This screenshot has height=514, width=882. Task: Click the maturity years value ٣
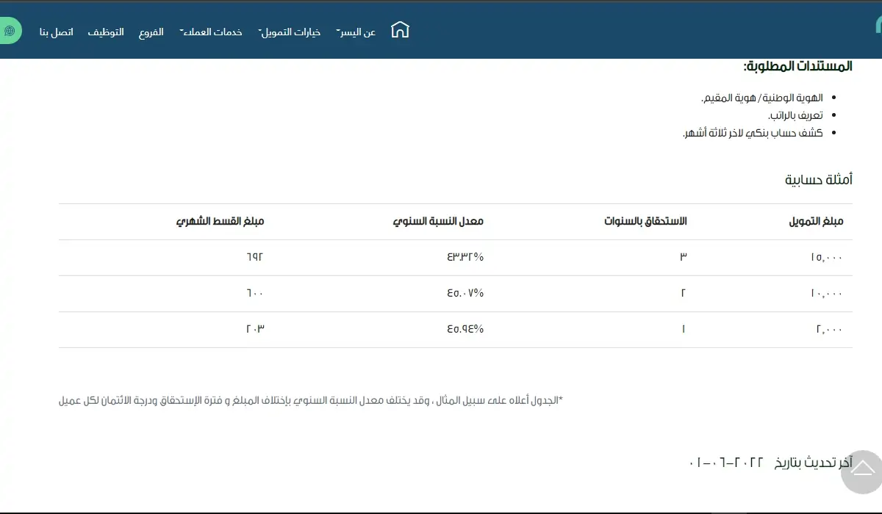point(683,257)
